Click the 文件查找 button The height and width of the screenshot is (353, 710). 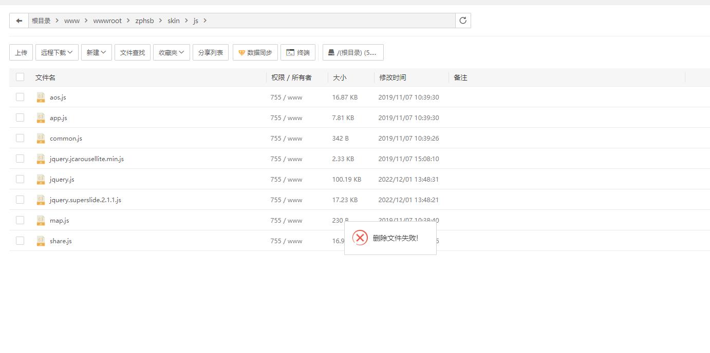pyautogui.click(x=133, y=52)
